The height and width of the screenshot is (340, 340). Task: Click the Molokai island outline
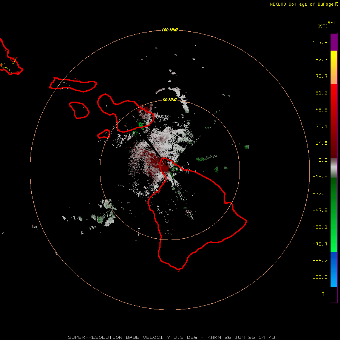[73, 85]
